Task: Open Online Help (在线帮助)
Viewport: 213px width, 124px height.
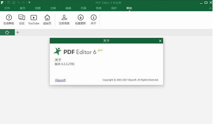Action: coord(9,20)
